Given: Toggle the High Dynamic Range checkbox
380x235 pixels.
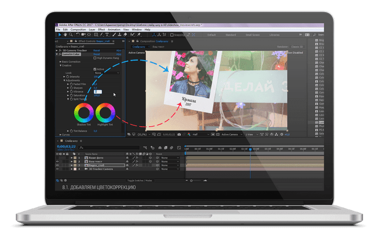Looking at the screenshot, I should click(x=95, y=58).
